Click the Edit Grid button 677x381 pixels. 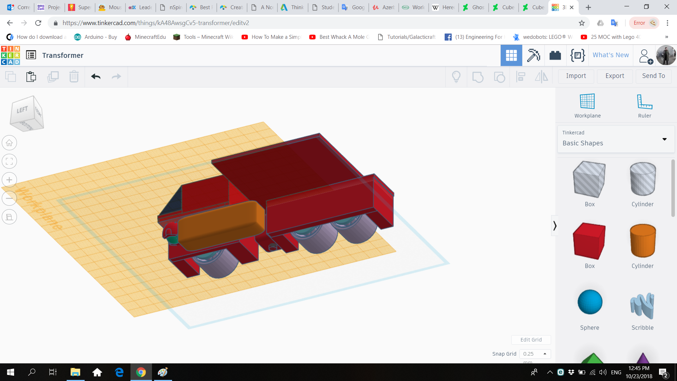531,340
